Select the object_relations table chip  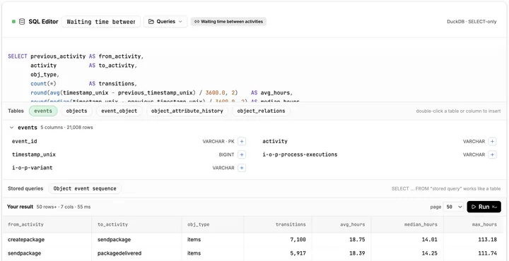tap(261, 111)
